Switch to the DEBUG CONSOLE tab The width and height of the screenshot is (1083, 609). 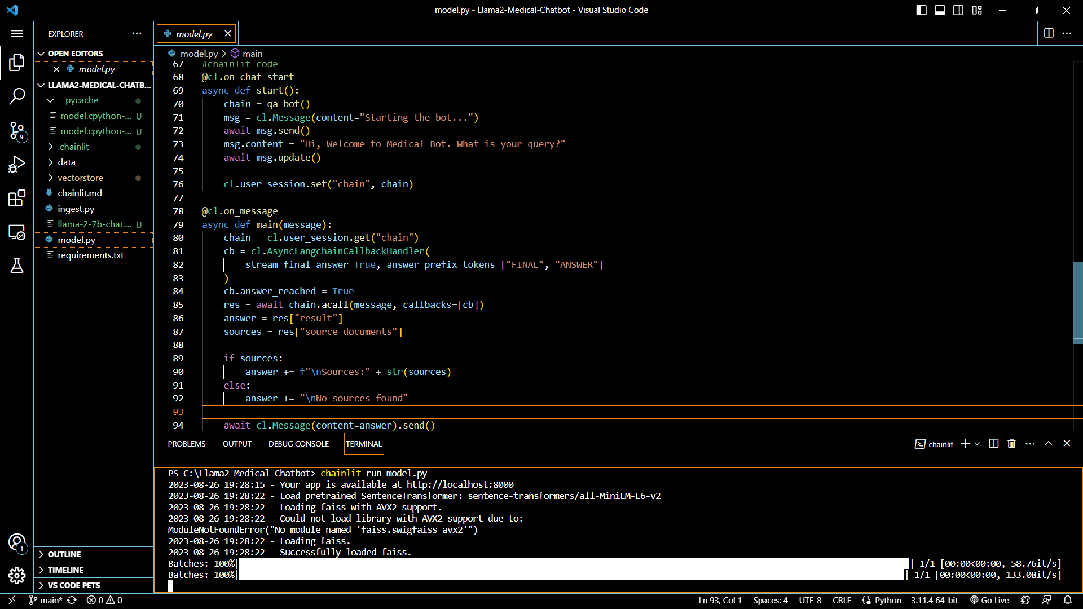298,444
